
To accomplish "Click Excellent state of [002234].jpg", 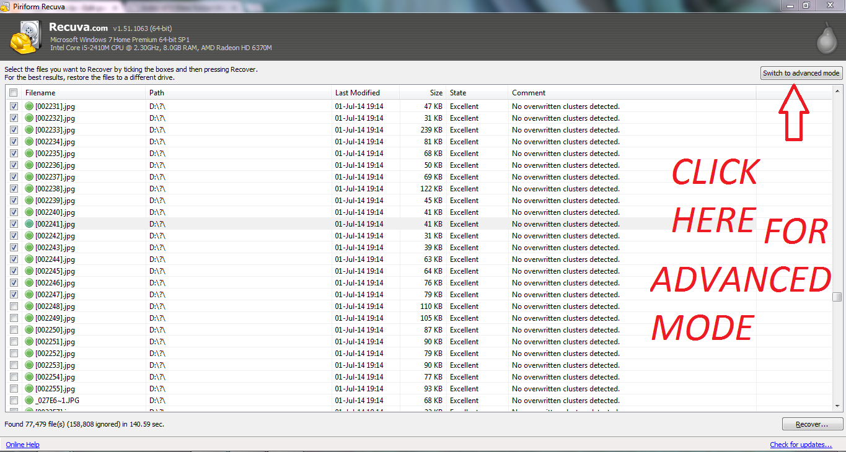I will point(464,142).
